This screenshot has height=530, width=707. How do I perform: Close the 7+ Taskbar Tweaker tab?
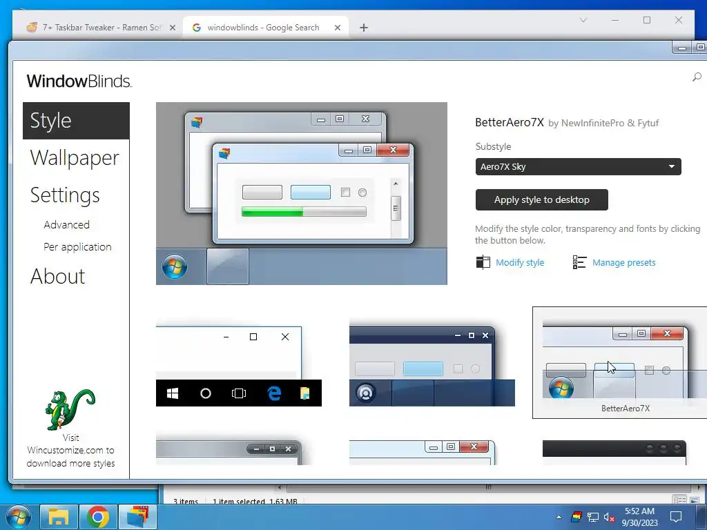click(x=172, y=28)
